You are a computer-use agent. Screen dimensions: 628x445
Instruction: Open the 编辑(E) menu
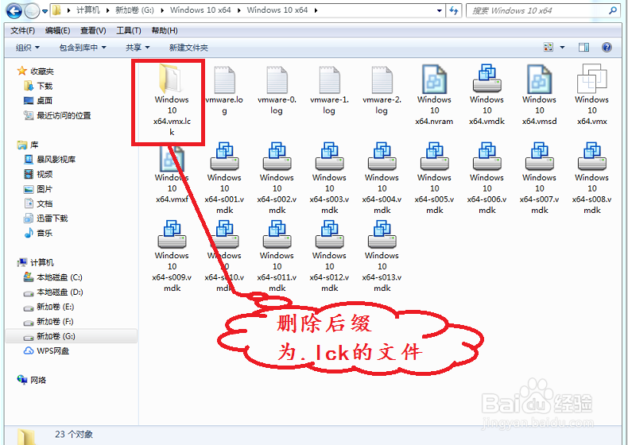pyautogui.click(x=58, y=31)
